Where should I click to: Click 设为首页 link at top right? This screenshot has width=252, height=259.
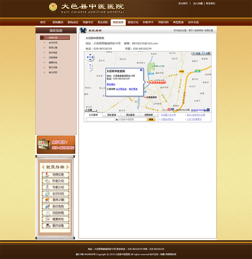point(183,3)
